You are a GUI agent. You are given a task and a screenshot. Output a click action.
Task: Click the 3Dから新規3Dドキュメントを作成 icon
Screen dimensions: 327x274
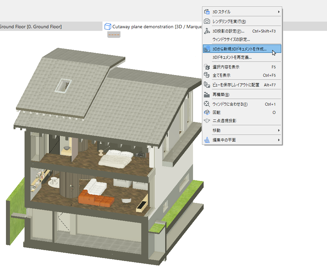click(207, 49)
